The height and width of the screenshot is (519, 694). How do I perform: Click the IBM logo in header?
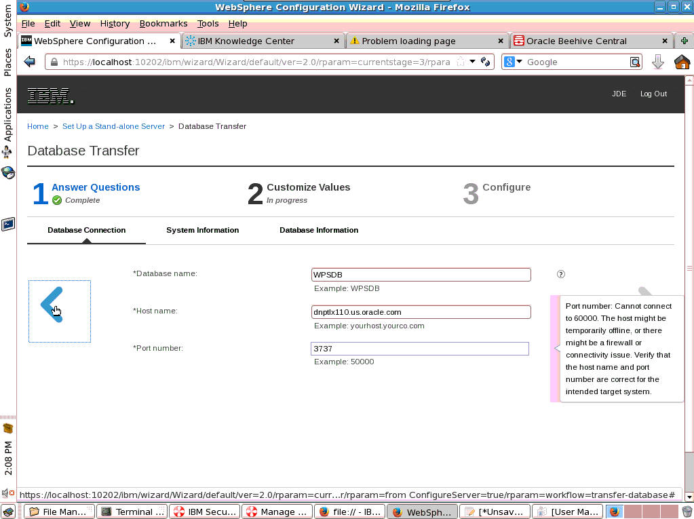[51, 96]
